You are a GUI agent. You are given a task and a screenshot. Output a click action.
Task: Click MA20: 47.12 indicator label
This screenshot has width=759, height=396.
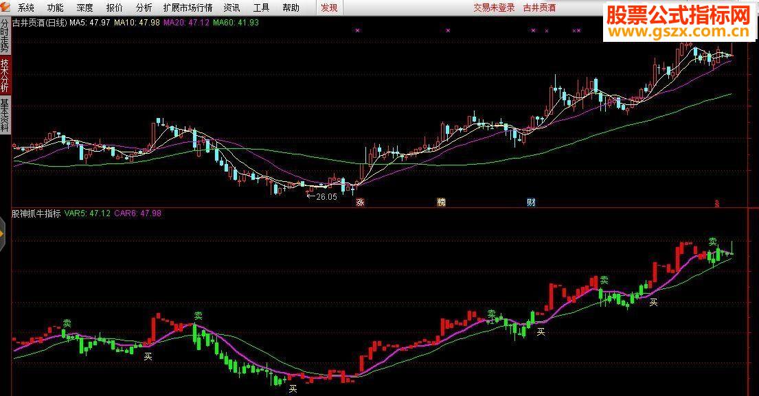pyautogui.click(x=186, y=22)
